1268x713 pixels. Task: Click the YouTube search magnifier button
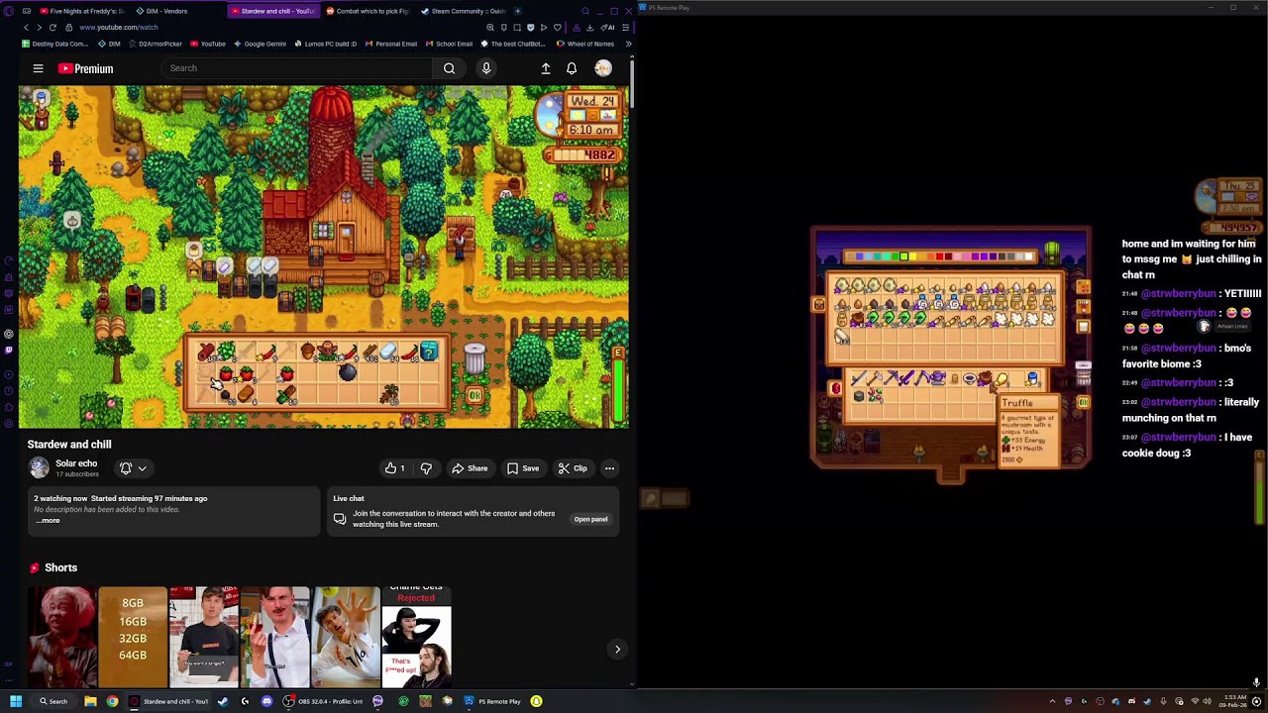[x=449, y=68]
